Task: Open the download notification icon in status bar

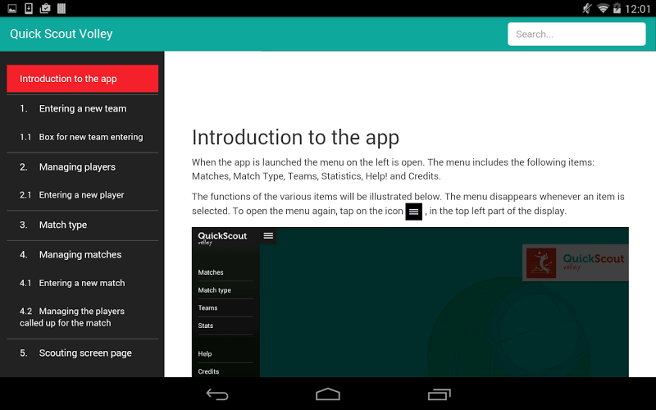Action: 29,8
